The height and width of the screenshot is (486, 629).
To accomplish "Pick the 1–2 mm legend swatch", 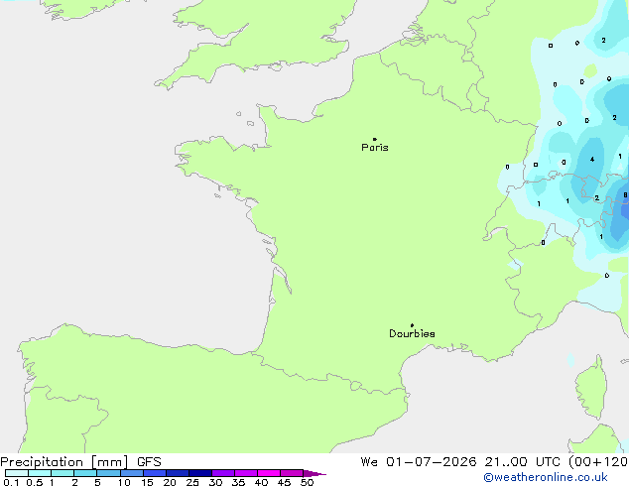I will tap(63, 473).
